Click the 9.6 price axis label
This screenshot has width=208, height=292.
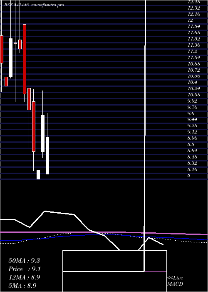coord(191,113)
